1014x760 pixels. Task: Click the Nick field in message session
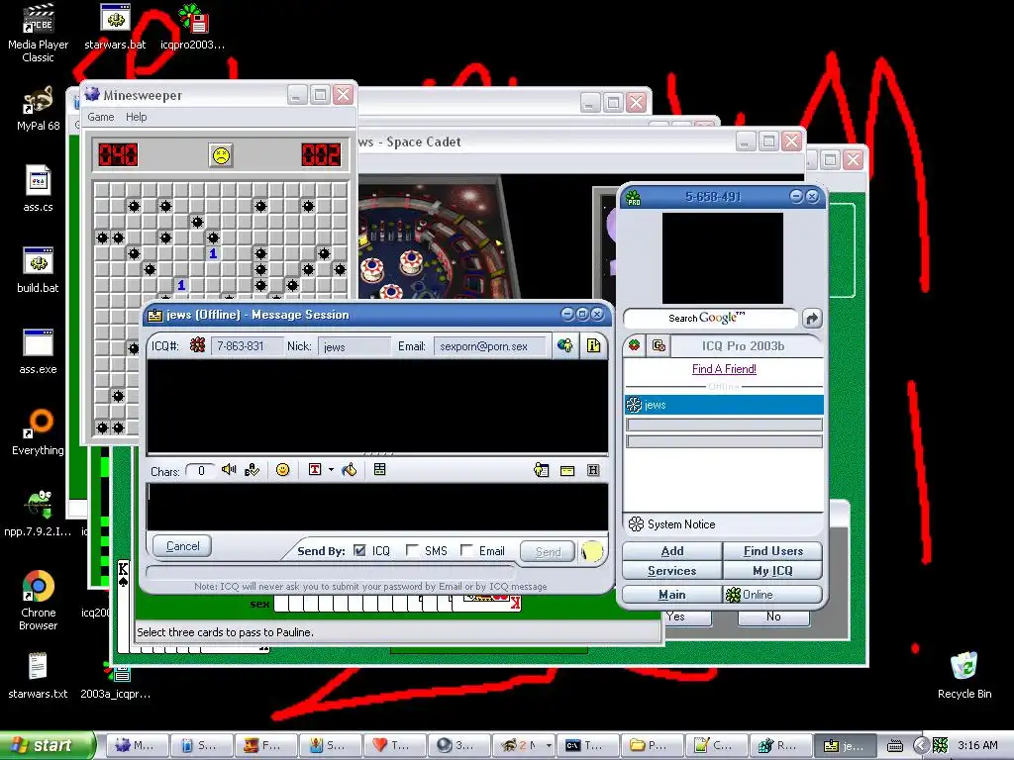354,346
